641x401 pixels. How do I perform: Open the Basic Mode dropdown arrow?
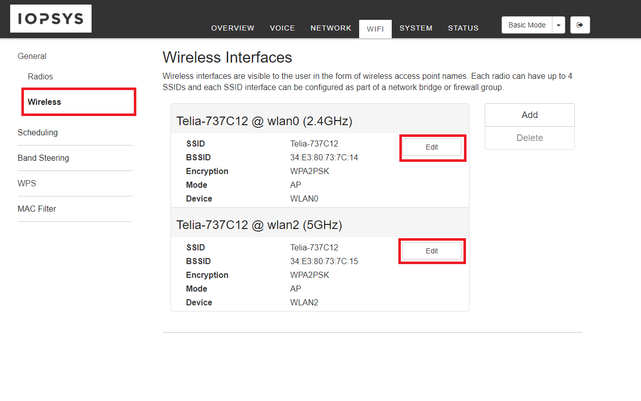pos(559,25)
